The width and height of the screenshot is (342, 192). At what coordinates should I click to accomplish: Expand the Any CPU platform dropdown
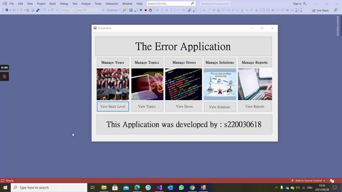[x=88, y=10]
